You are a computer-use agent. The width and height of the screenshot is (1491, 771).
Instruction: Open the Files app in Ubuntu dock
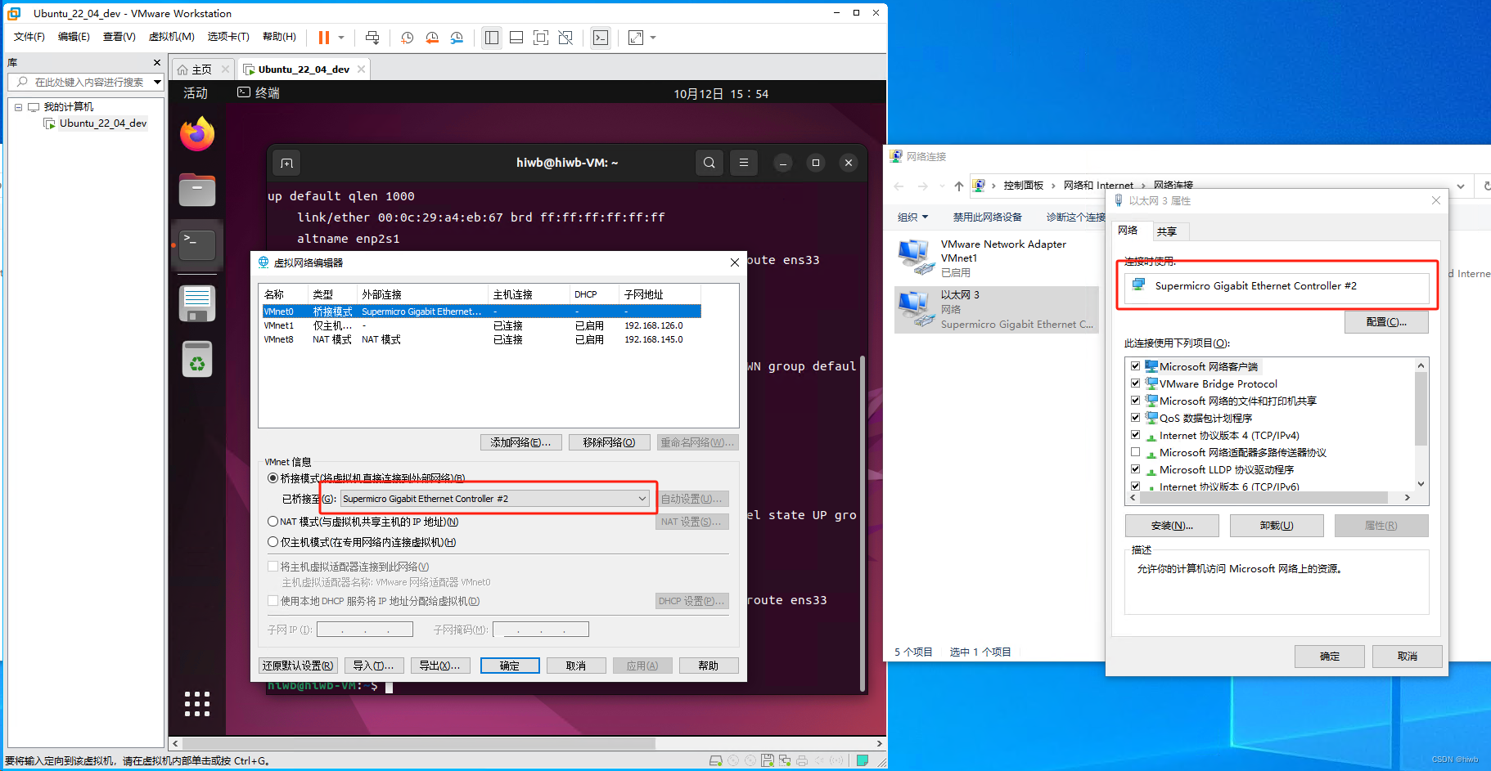197,190
